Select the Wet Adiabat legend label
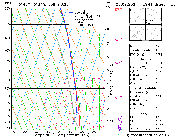This screenshot has height=137, width=178. [x=83, y=20]
